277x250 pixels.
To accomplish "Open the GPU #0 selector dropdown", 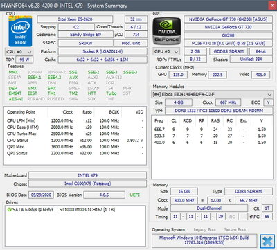I will click(166, 51).
